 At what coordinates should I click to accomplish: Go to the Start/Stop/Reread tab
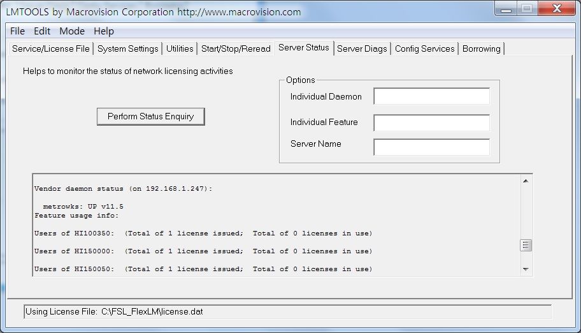236,48
